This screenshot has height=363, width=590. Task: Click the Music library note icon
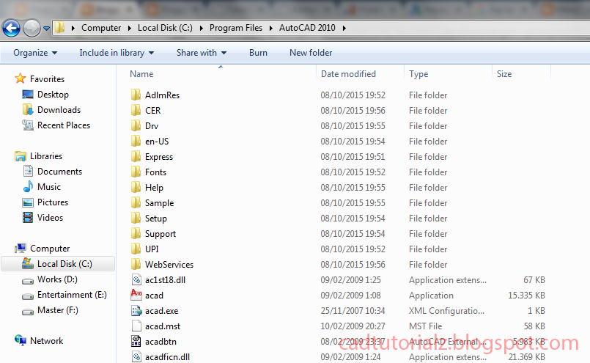[28, 187]
